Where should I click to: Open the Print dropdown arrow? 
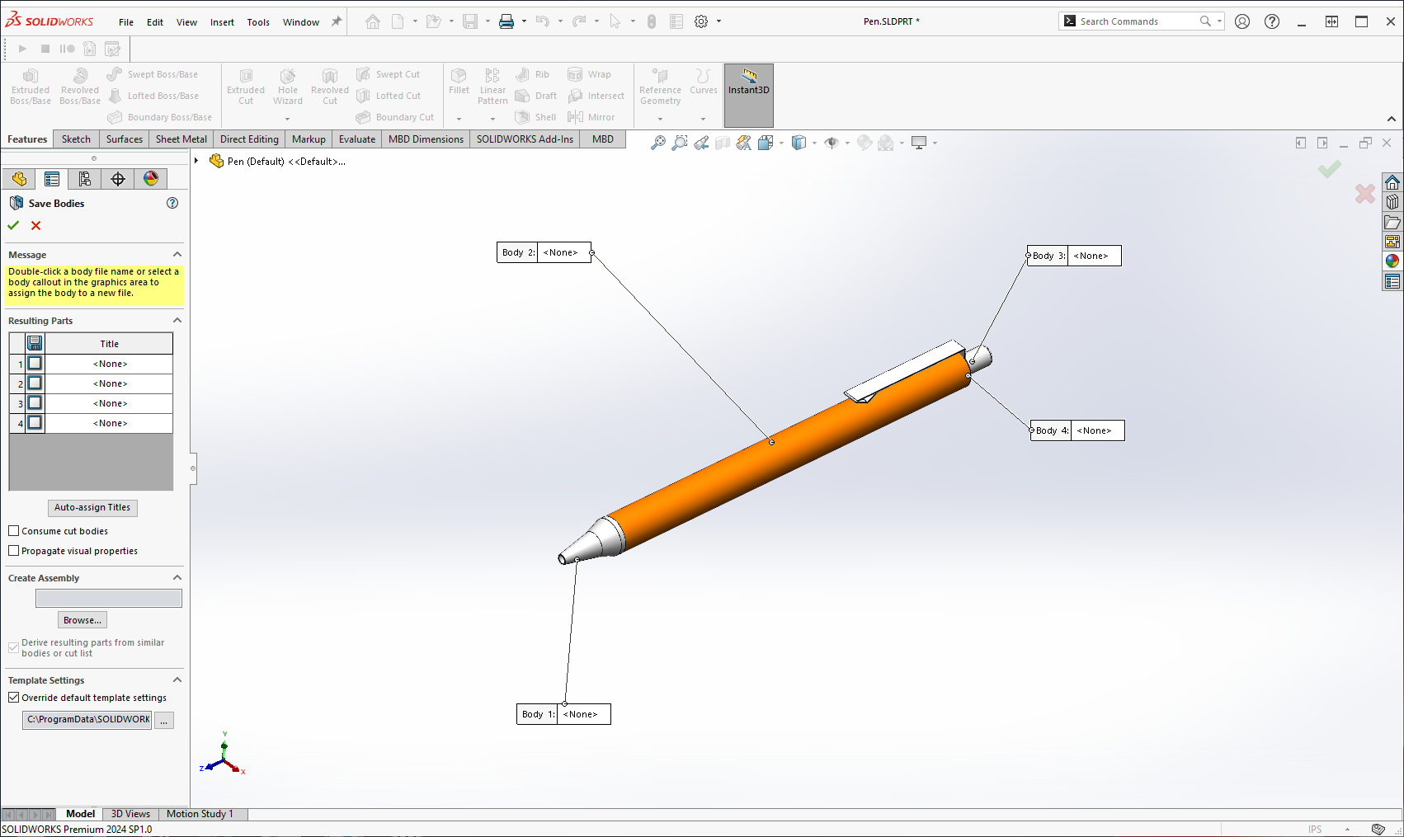(x=524, y=21)
